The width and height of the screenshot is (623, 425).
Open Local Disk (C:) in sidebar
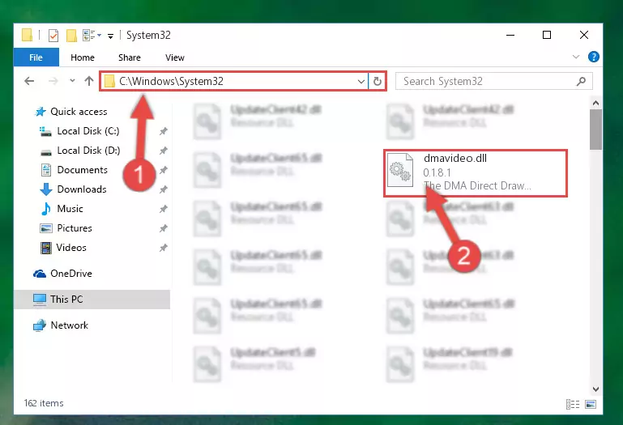[x=88, y=131]
